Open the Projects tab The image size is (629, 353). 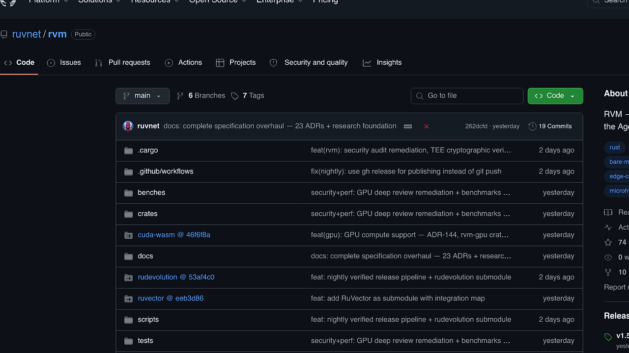tap(236, 63)
